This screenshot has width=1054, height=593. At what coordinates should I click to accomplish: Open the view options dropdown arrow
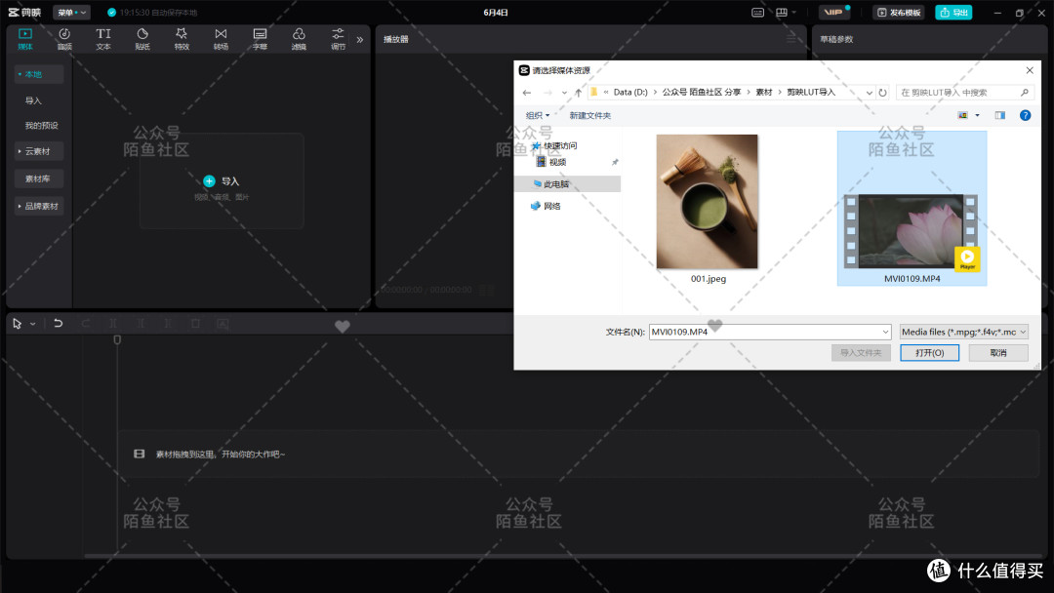[977, 115]
